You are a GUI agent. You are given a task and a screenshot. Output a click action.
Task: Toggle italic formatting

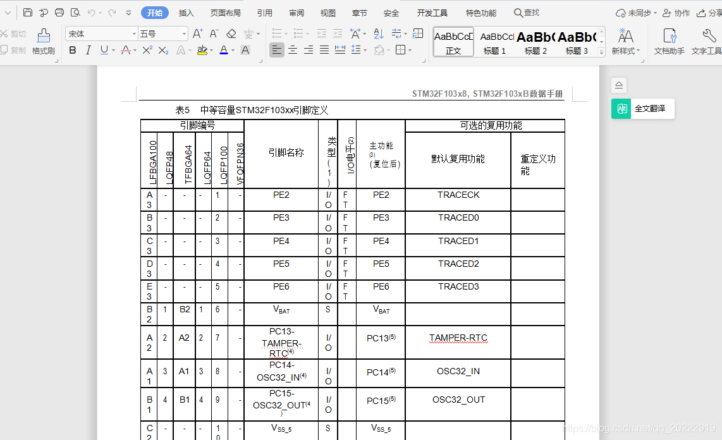tap(89, 50)
